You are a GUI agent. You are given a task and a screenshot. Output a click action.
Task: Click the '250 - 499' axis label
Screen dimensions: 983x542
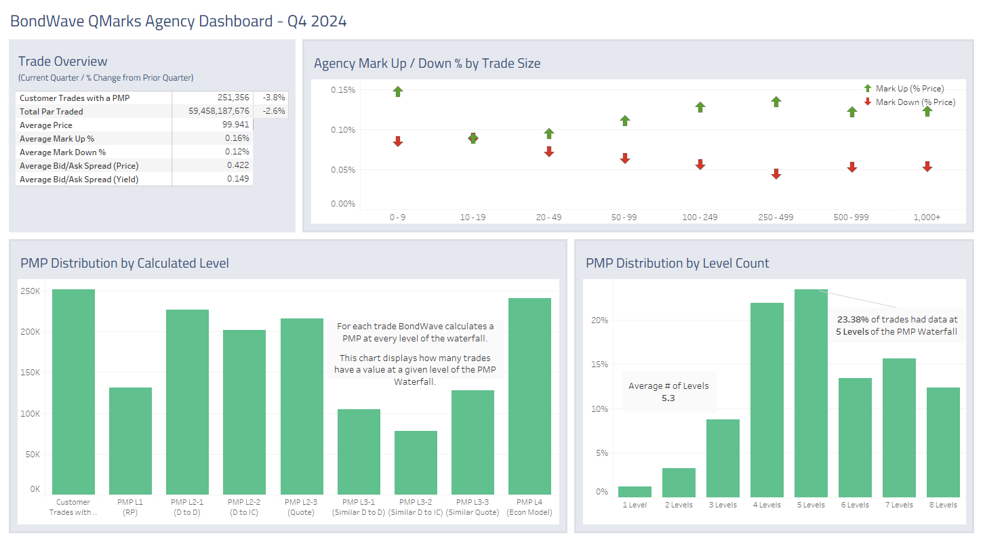(x=776, y=217)
